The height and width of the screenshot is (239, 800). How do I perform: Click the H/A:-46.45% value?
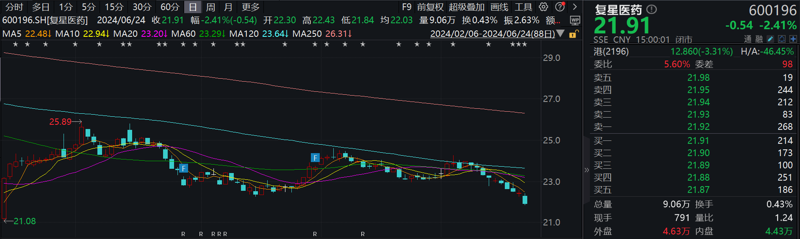(767, 52)
